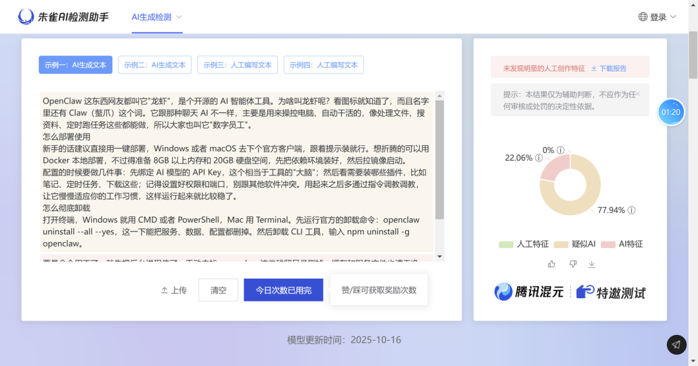Click info icon beside 0%
This screenshot has height=366, width=698.
click(x=560, y=150)
